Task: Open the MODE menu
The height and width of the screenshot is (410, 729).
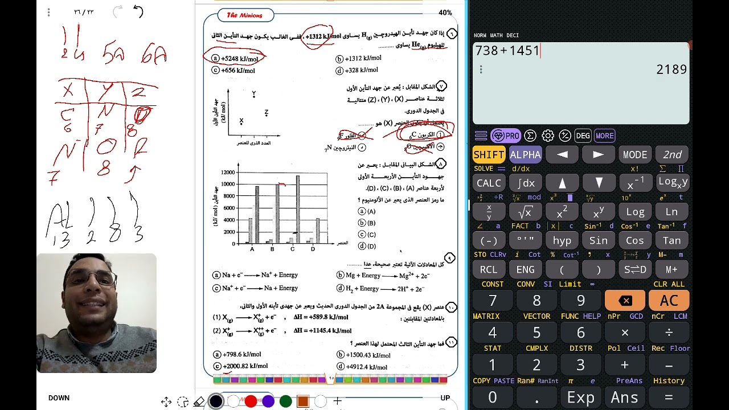Action: 635,155
